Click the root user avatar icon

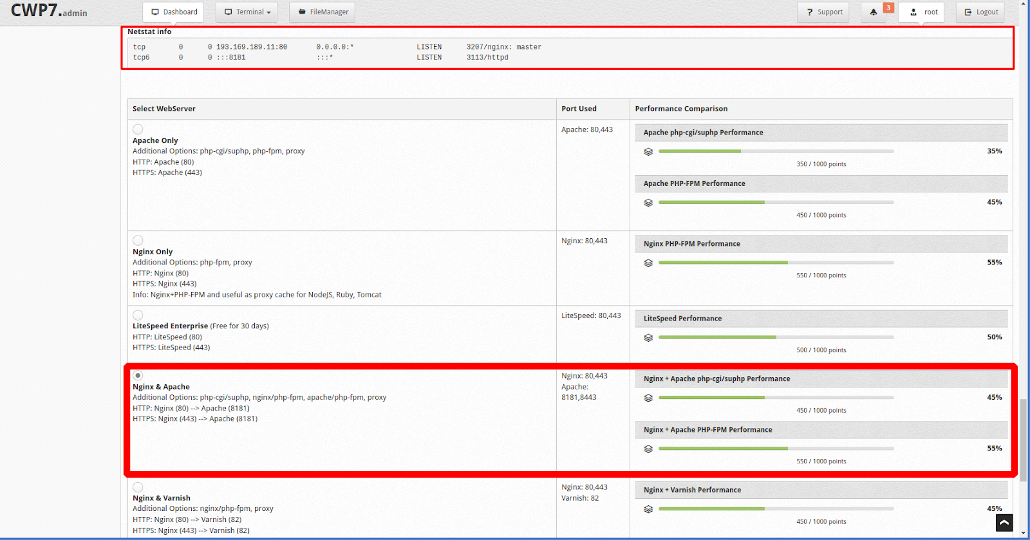(x=913, y=12)
